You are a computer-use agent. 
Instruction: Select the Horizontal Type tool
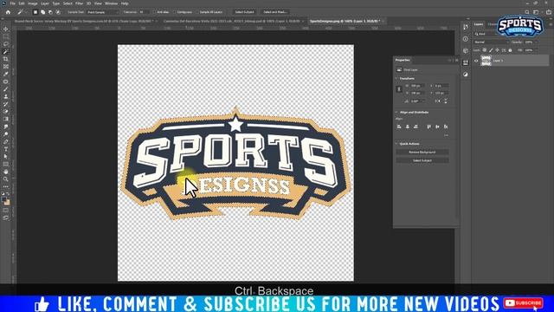[x=6, y=149]
